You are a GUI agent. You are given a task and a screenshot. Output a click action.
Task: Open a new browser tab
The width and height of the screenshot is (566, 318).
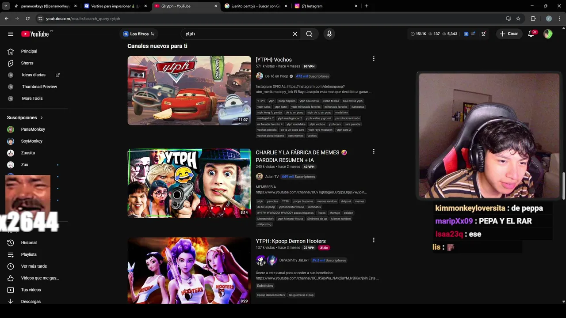[x=367, y=6]
